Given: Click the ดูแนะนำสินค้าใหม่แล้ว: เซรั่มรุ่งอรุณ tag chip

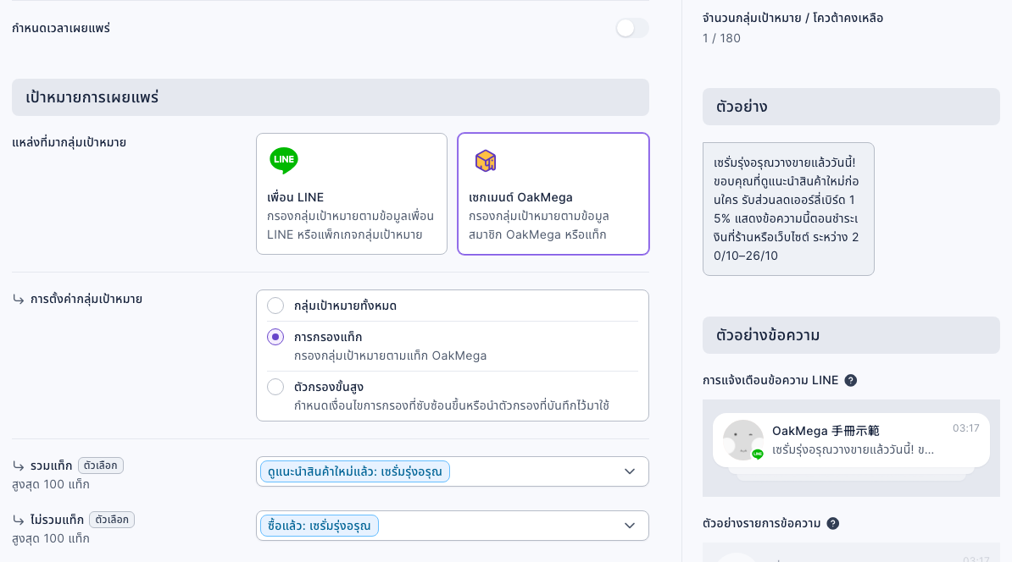Looking at the screenshot, I should coord(355,471).
